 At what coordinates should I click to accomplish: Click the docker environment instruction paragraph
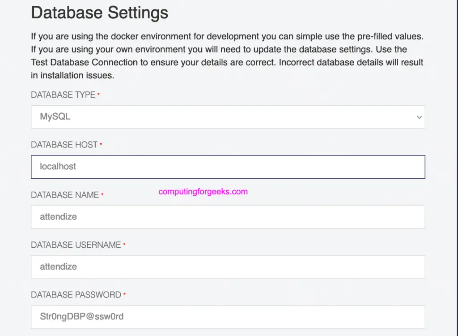pyautogui.click(x=227, y=56)
